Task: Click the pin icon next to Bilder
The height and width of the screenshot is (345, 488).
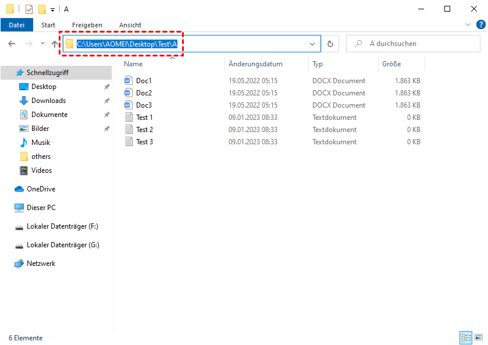Action: 107,129
